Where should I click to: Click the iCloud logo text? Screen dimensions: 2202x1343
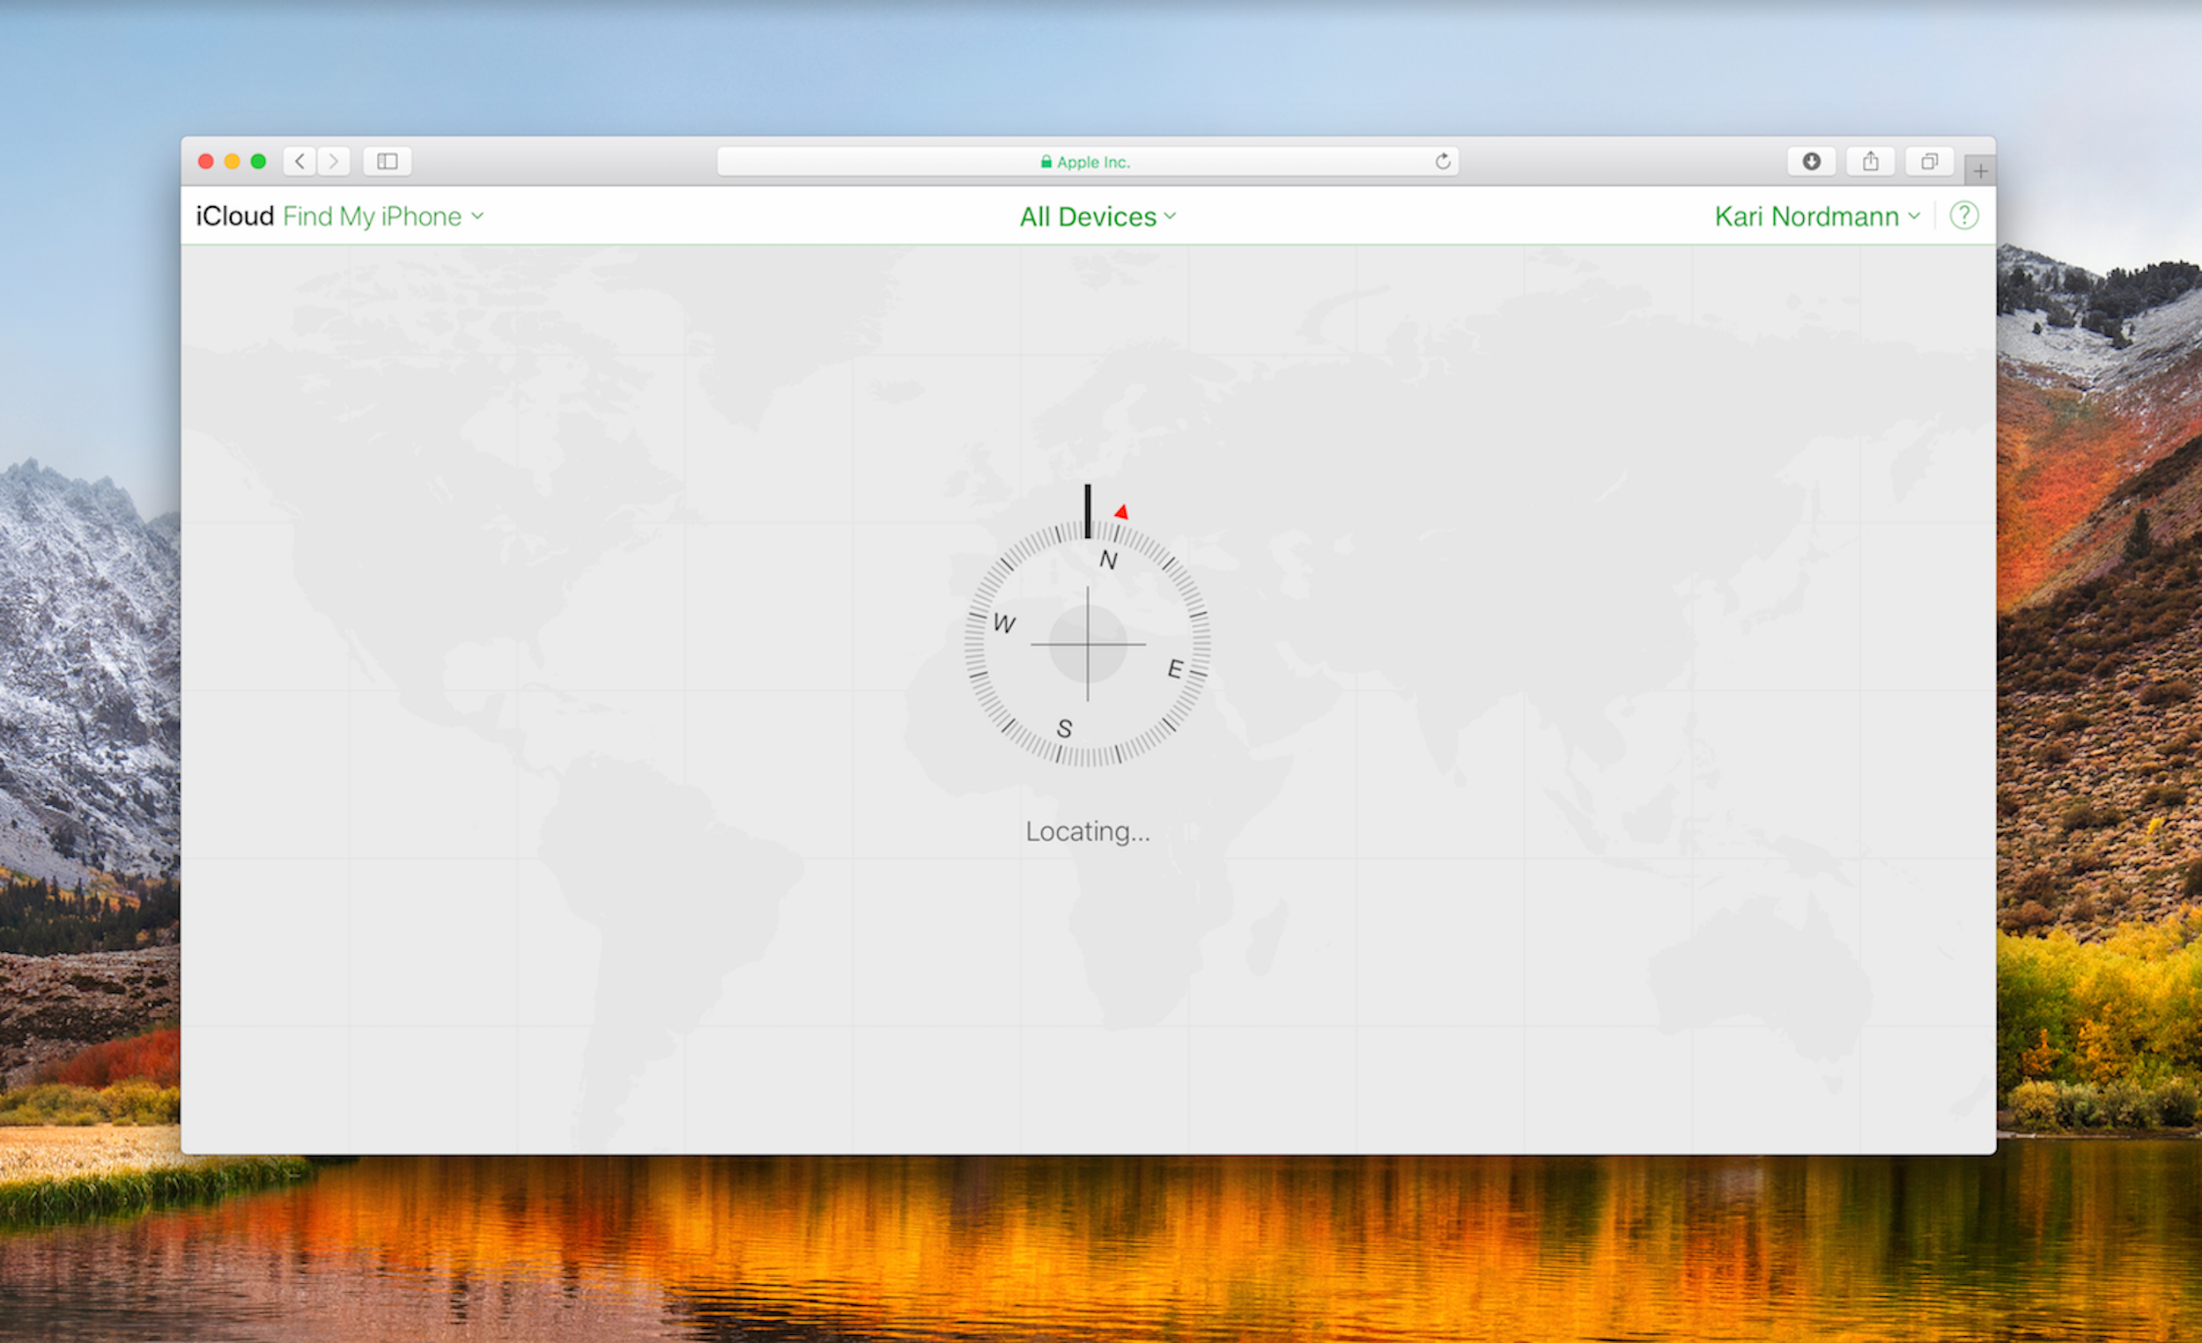(235, 217)
